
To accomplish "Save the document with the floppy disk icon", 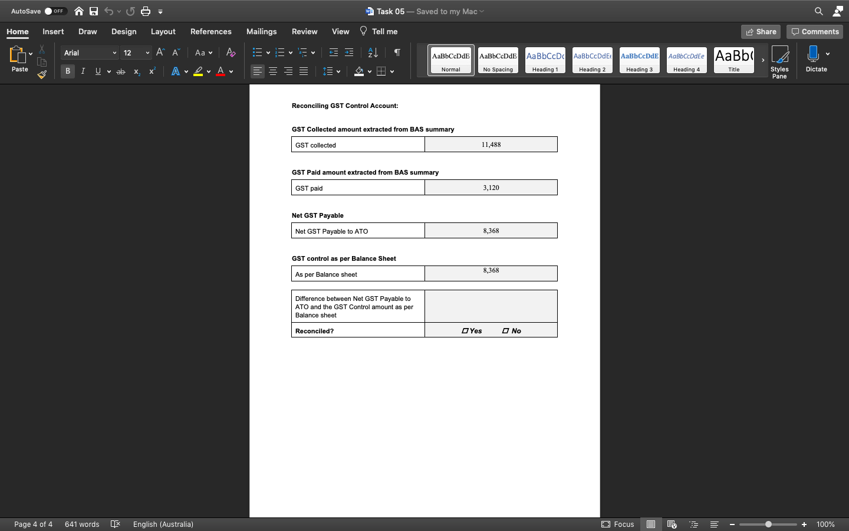I will pyautogui.click(x=94, y=11).
